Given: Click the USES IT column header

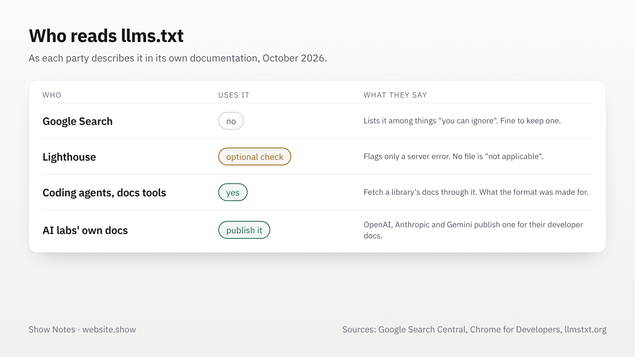Looking at the screenshot, I should 234,95.
